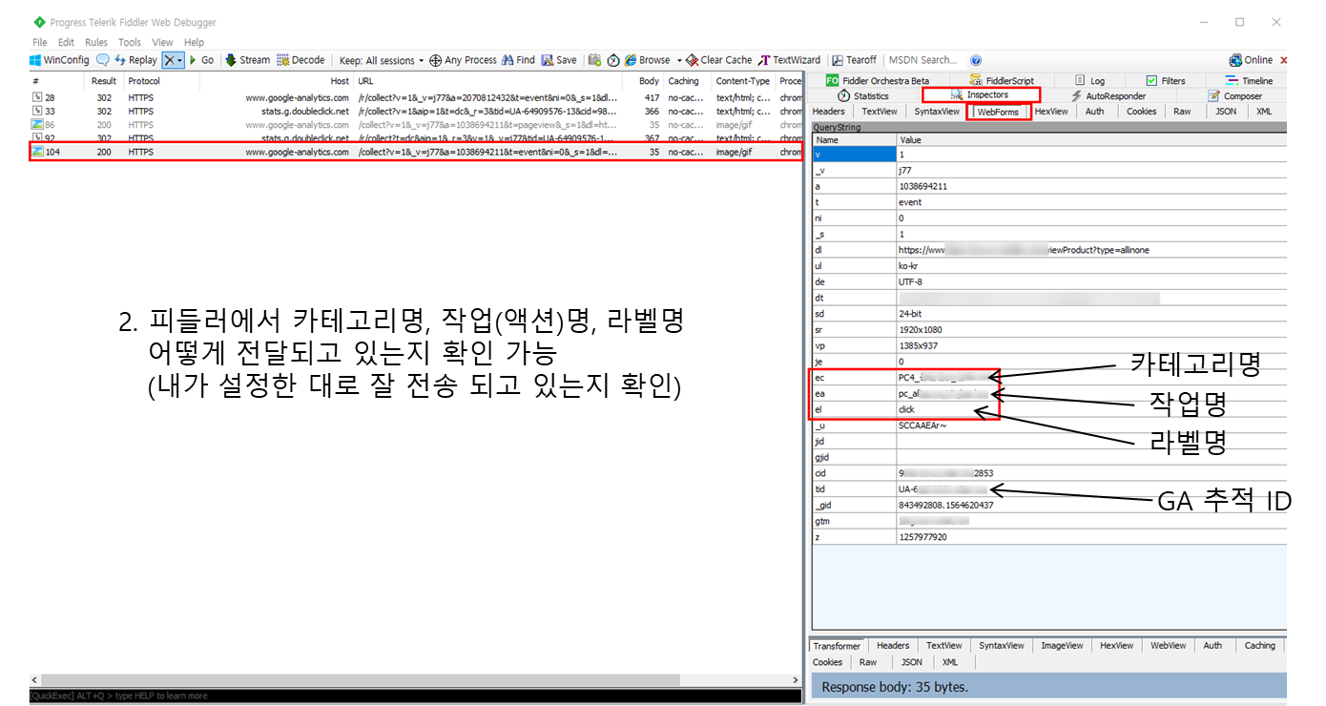Open the response Transformer tab
The width and height of the screenshot is (1326, 706).
[x=837, y=646]
